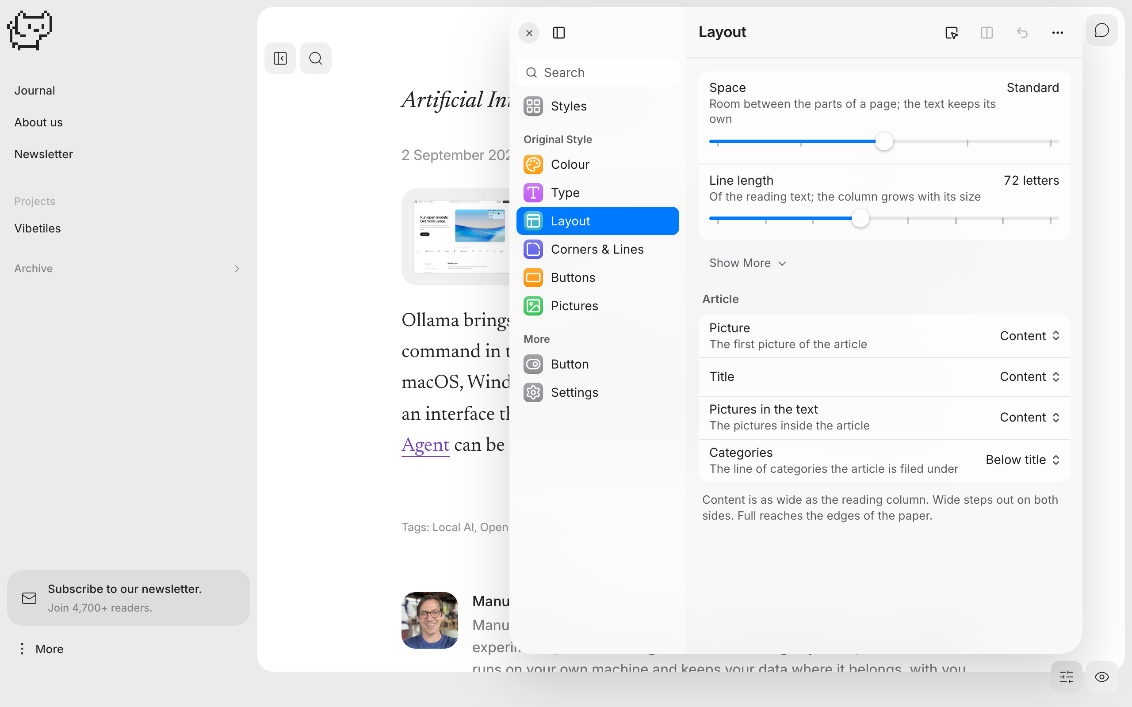Click the envelope newsletter icon
The image size is (1132, 707).
(x=29, y=598)
